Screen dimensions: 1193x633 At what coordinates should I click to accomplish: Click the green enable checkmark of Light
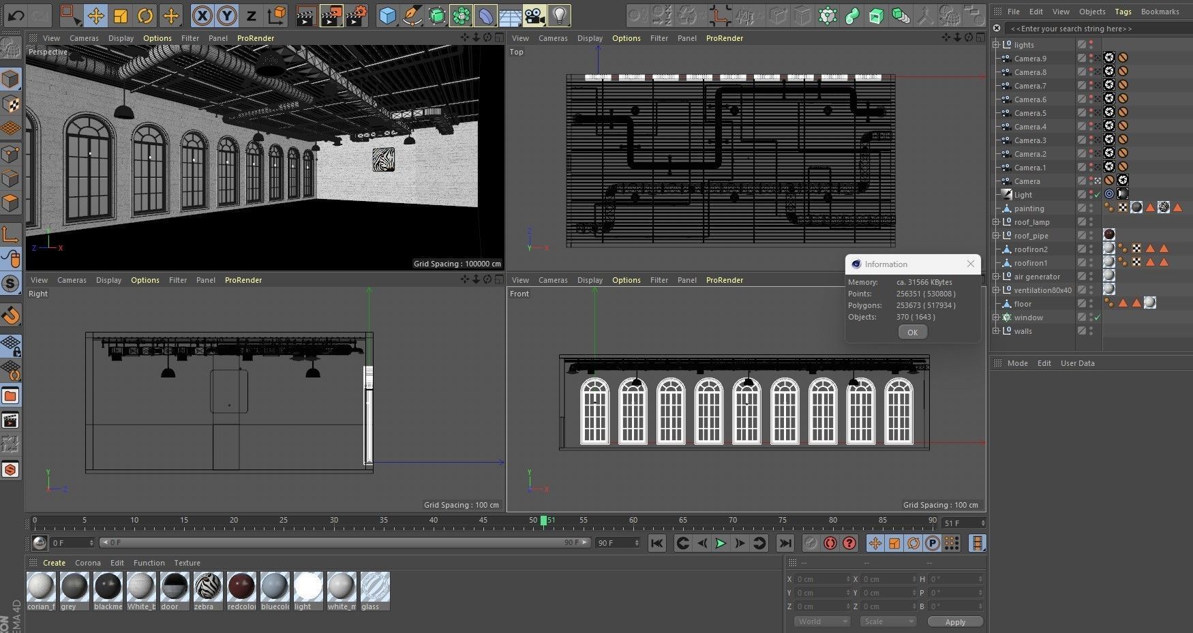click(x=1097, y=195)
